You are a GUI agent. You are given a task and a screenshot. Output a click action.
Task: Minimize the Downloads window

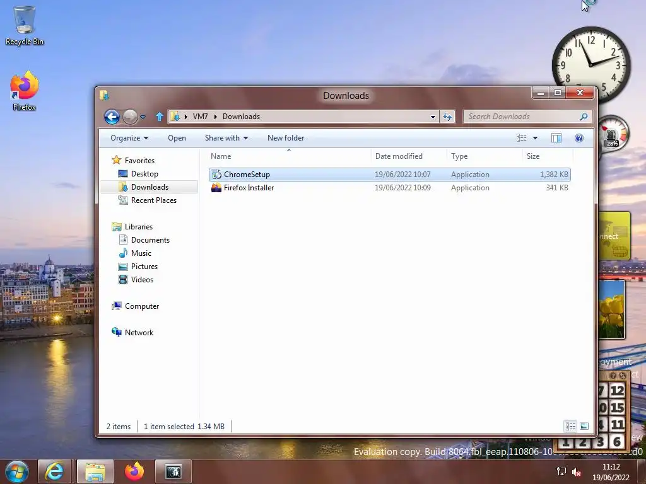pyautogui.click(x=541, y=93)
